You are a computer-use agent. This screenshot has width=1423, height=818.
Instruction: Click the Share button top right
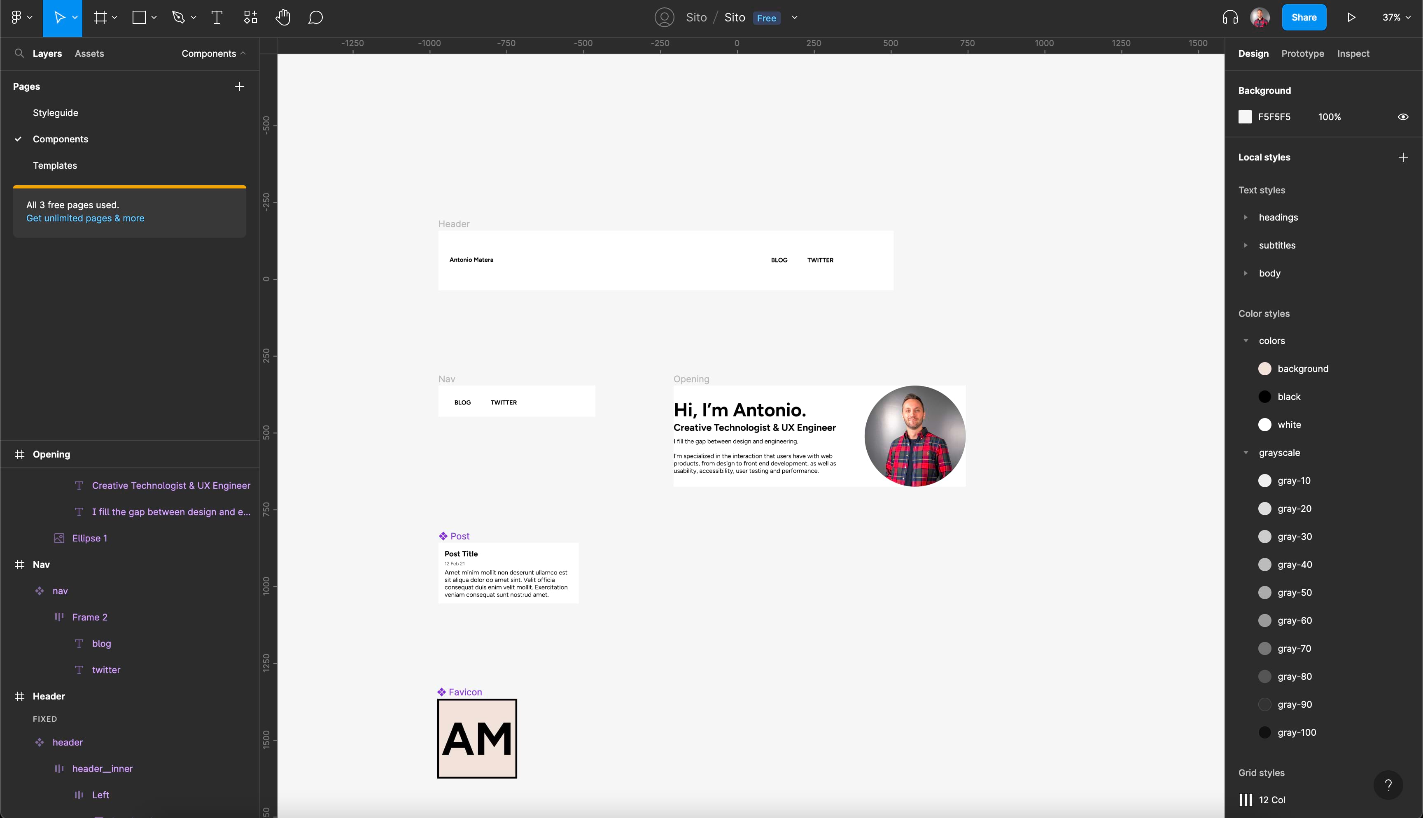(1305, 16)
